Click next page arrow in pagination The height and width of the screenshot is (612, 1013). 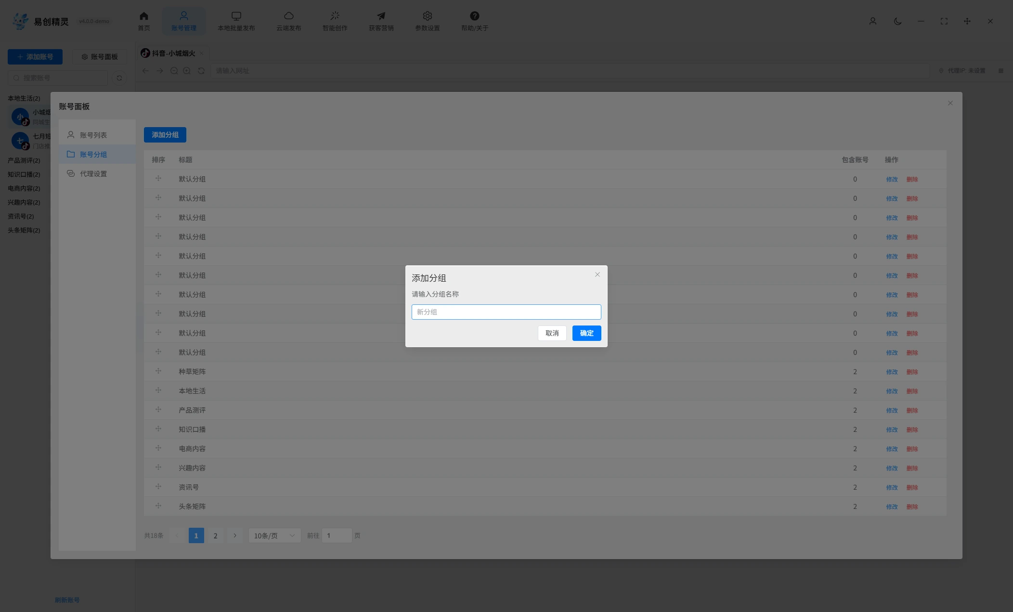point(234,535)
